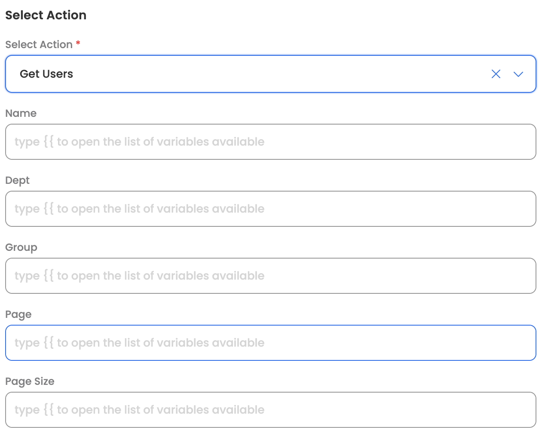Click the placeholder hint in Dept field
Image resolution: width=545 pixels, height=439 pixels.
pos(139,209)
